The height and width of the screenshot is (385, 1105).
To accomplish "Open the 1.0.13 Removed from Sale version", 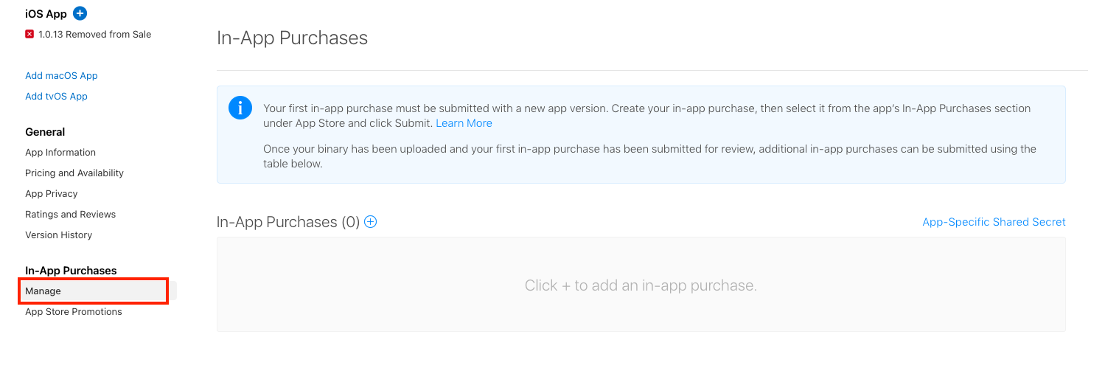I will point(94,34).
